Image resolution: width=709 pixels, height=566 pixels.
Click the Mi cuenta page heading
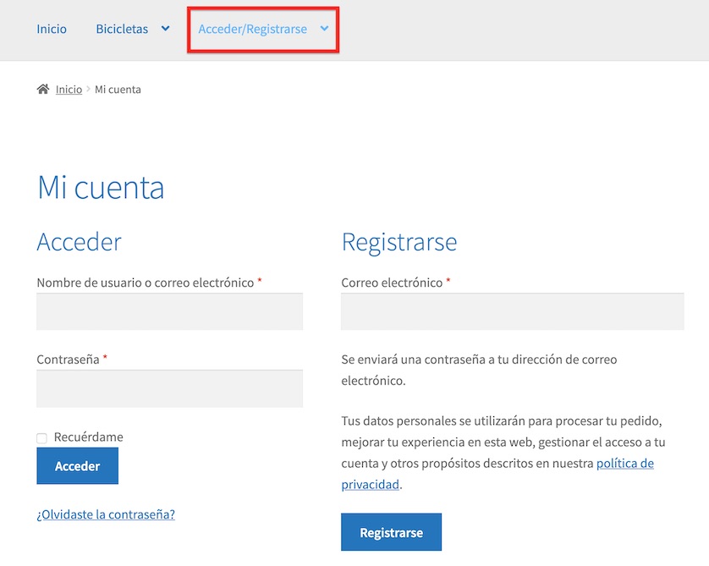click(x=101, y=187)
